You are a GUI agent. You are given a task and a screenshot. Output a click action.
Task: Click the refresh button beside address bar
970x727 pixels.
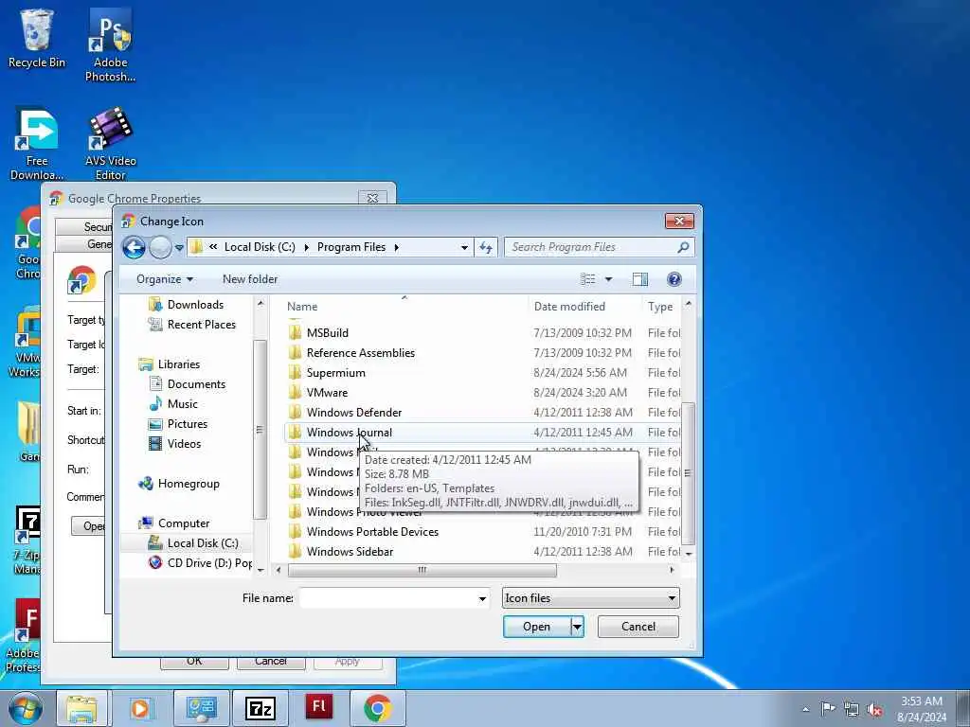click(x=486, y=247)
